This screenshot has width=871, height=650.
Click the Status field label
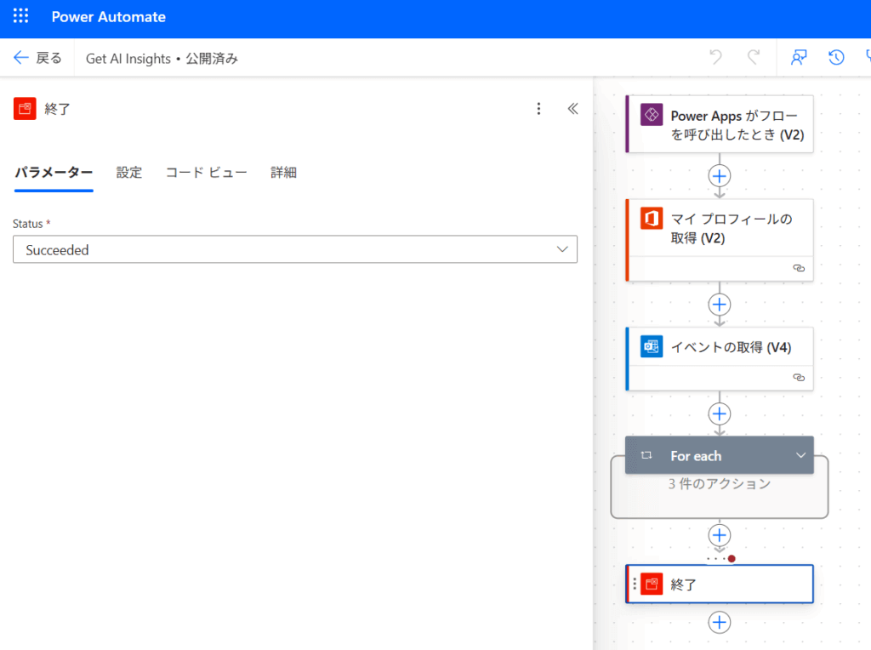pyautogui.click(x=28, y=224)
